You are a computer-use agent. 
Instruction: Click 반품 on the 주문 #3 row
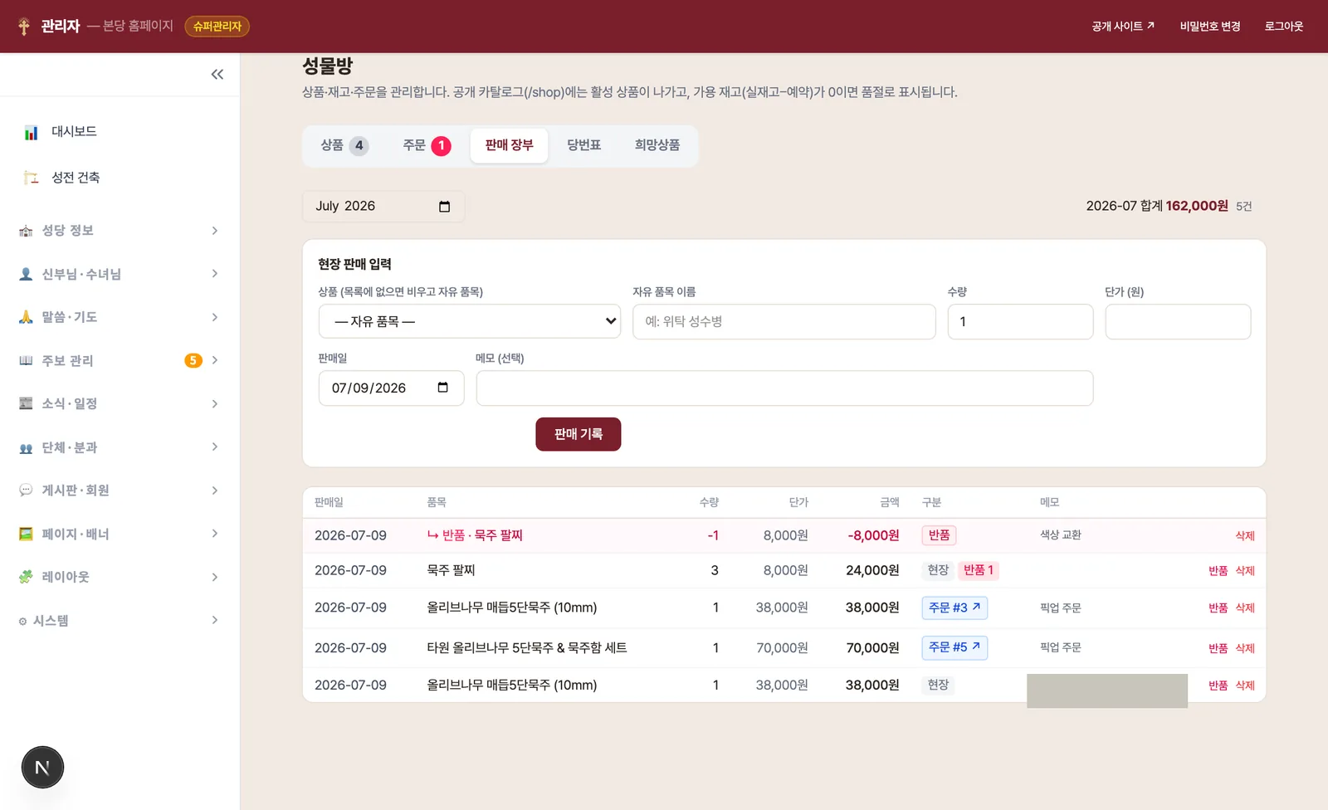[1218, 608]
